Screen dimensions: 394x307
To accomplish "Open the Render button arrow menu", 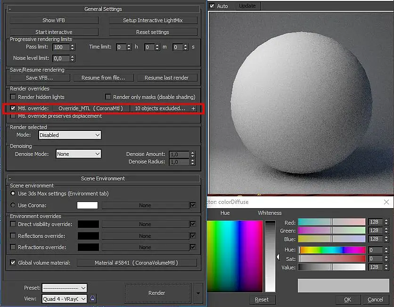I will [198, 293].
